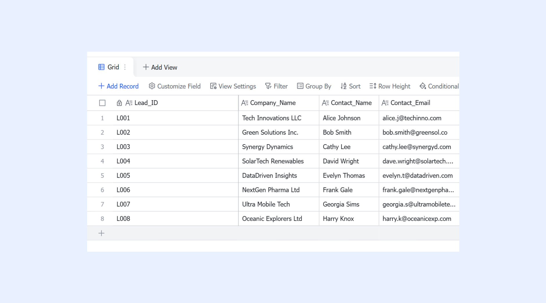Screen dimensions: 546x303
Task: Click the lock icon on Lead_ID column
Action: pos(119,103)
